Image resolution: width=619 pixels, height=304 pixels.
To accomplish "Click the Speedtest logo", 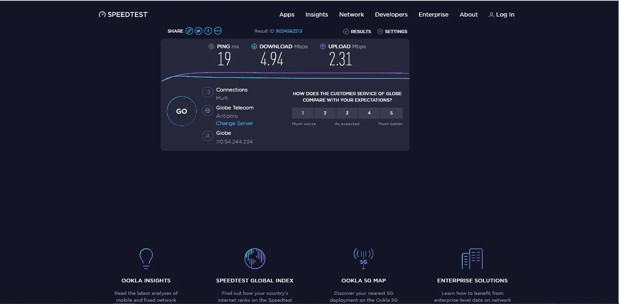I will (123, 15).
